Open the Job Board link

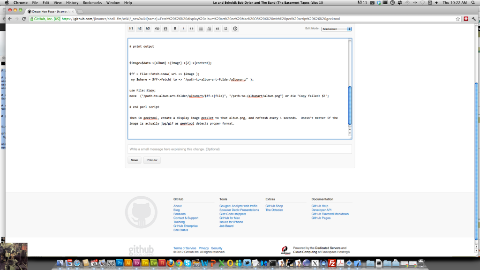226,226
